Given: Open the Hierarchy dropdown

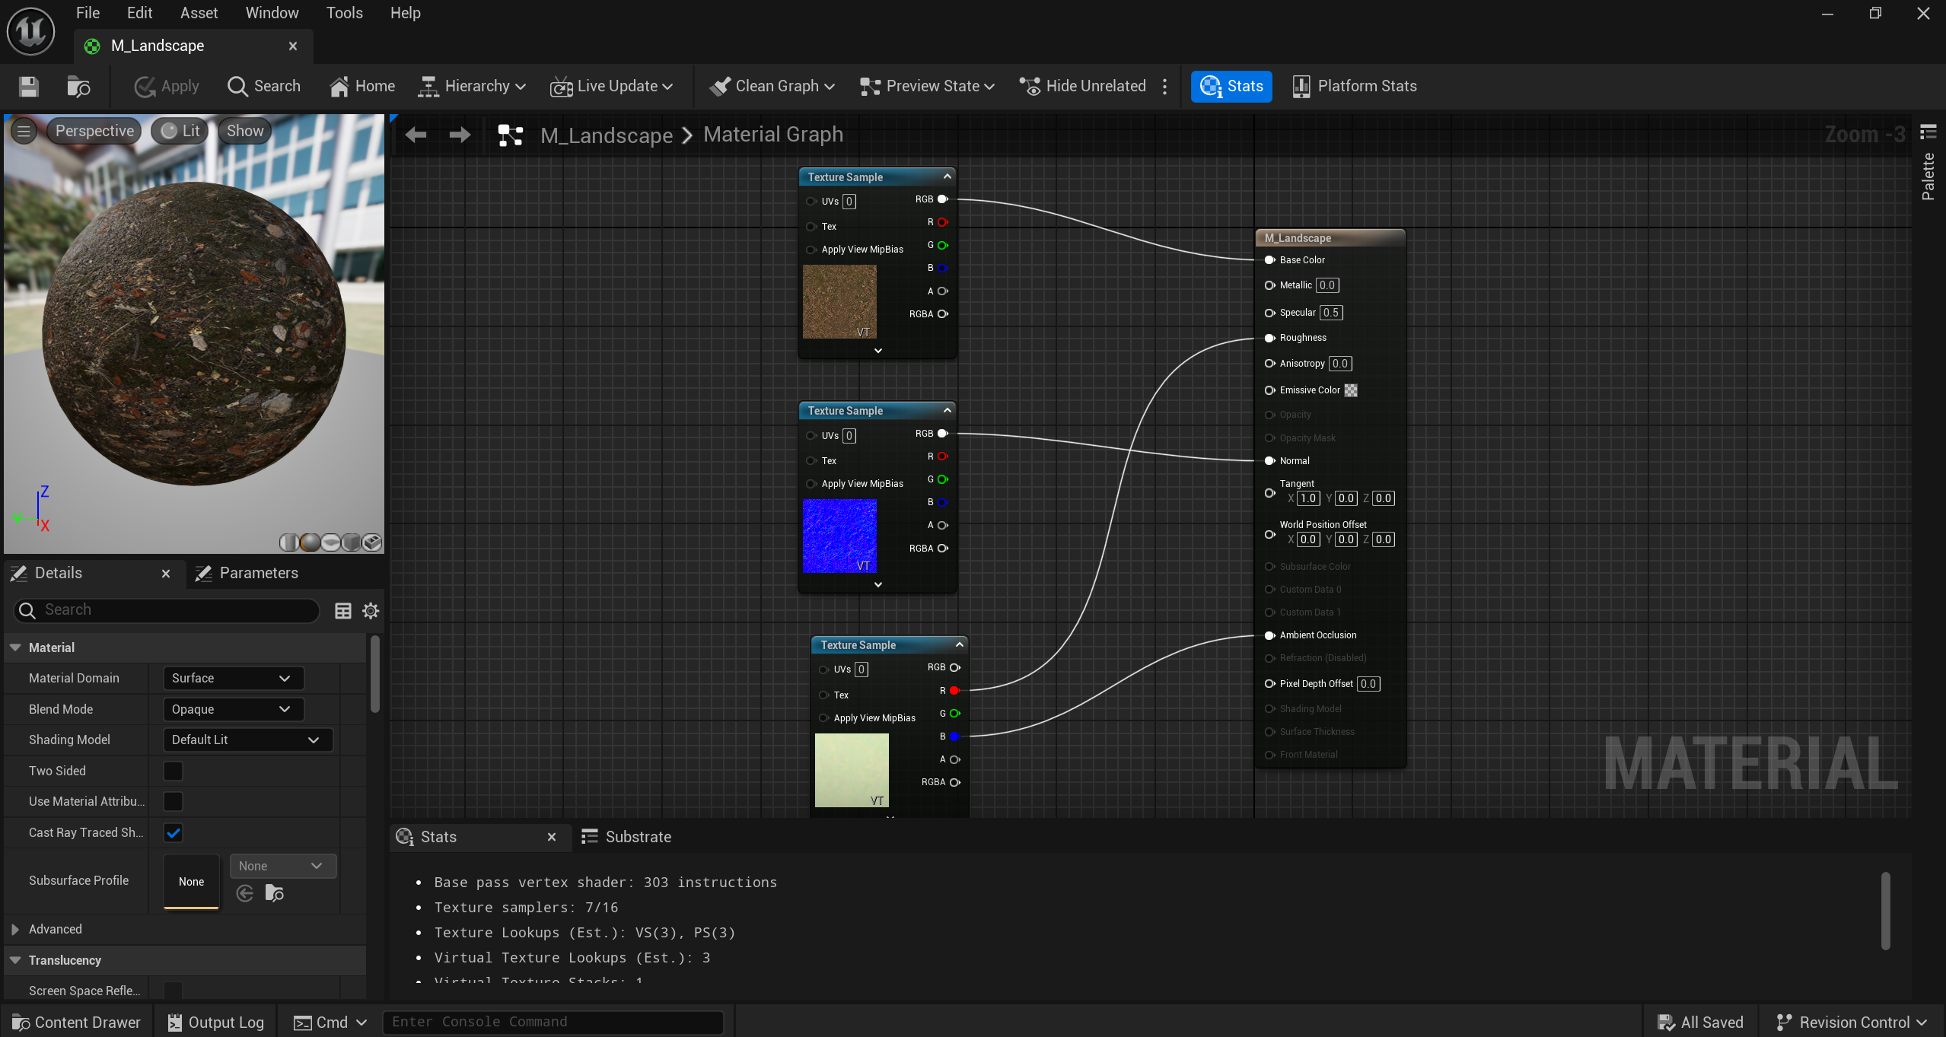Looking at the screenshot, I should pyautogui.click(x=472, y=86).
